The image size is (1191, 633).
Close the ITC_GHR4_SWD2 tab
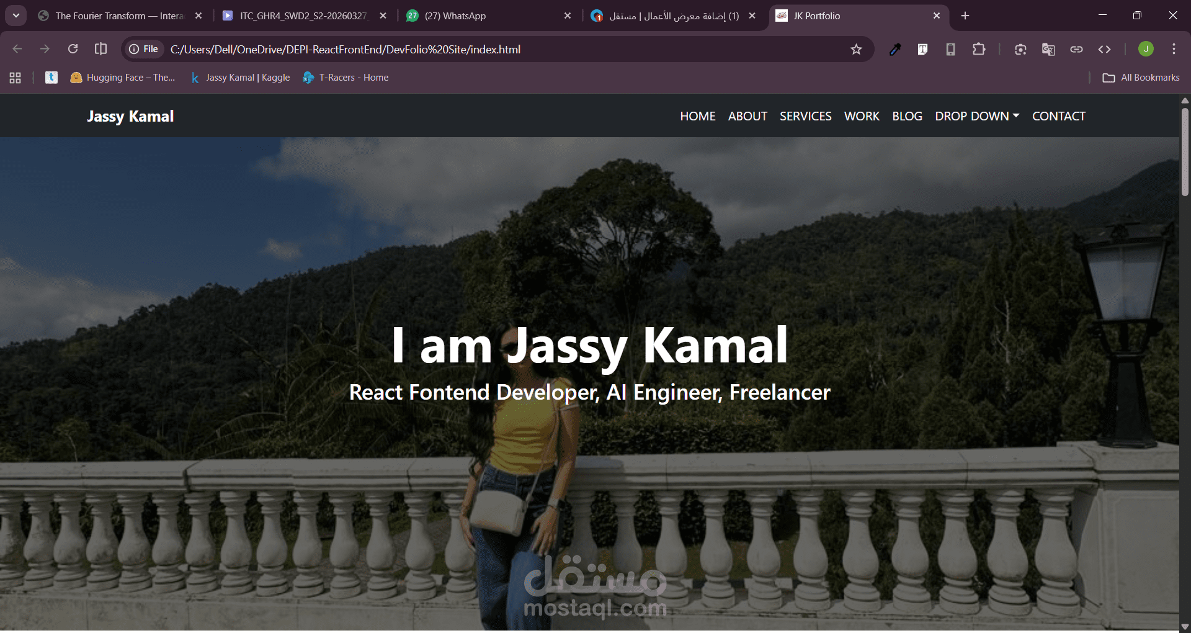383,16
